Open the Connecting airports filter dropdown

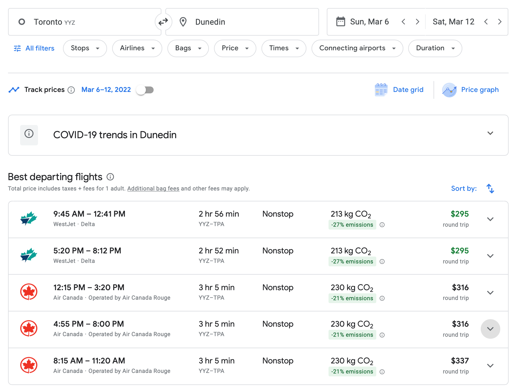[357, 48]
